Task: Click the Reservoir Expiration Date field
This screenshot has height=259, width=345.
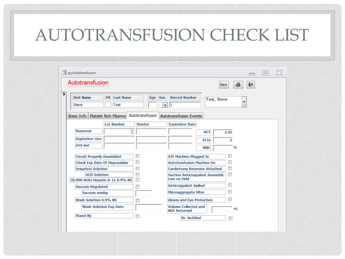Action: pyautogui.click(x=180, y=132)
